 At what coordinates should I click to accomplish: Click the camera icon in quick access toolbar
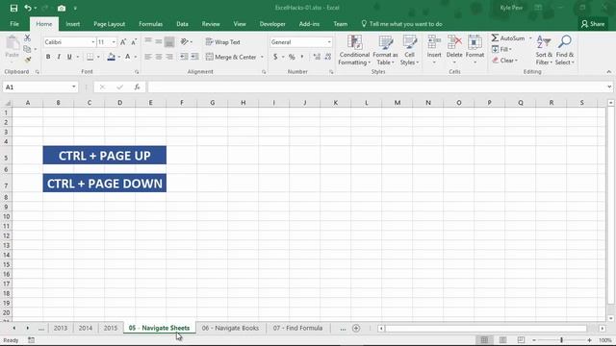point(62,8)
